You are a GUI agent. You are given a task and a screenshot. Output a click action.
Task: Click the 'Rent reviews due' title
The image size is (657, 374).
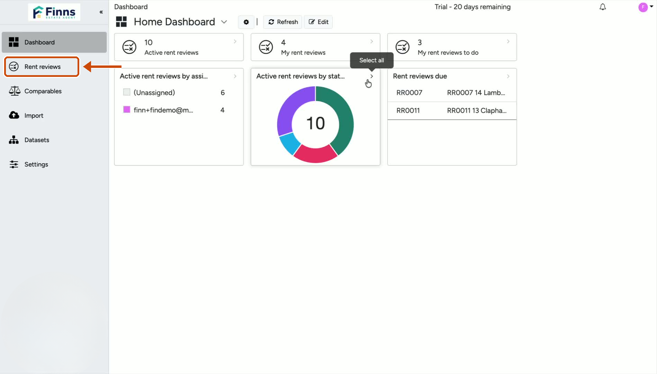[420, 76]
